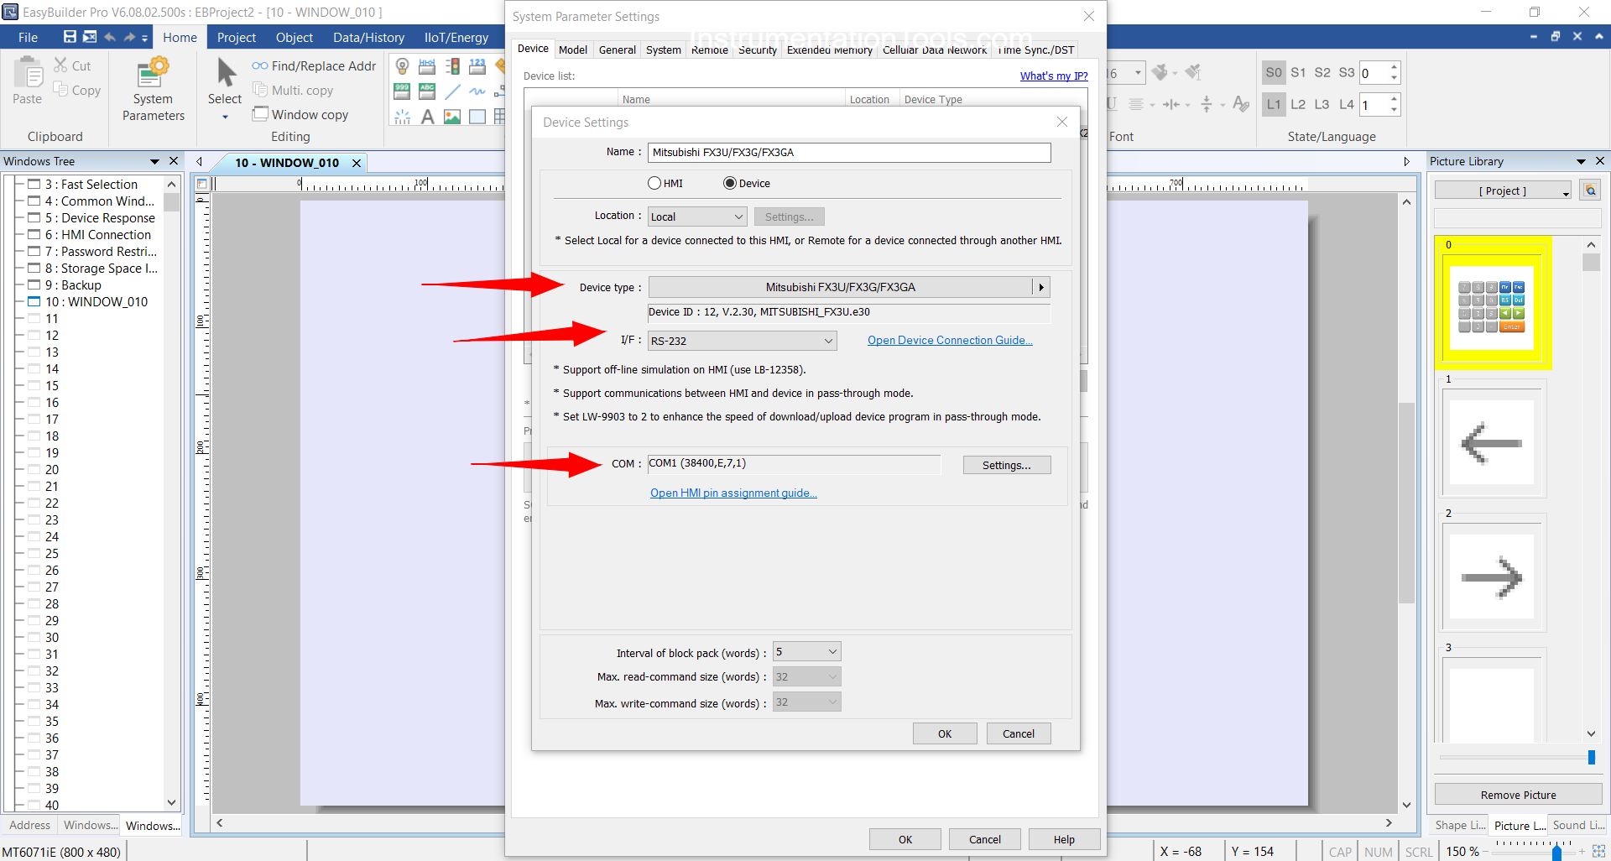
Task: Click the undo arrow in quick access toolbar
Action: (110, 37)
